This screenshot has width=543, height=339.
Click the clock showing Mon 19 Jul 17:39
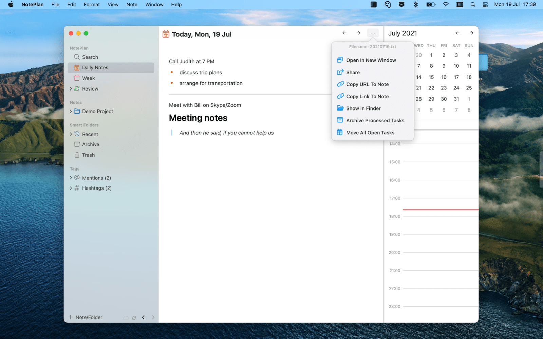pos(515,4)
